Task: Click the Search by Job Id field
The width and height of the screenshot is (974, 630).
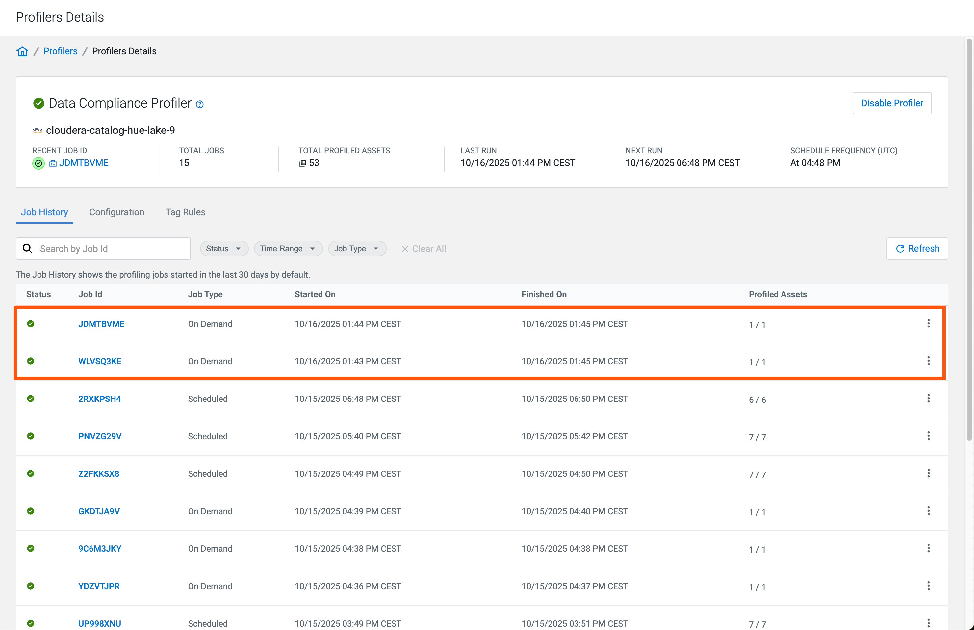Action: (111, 249)
